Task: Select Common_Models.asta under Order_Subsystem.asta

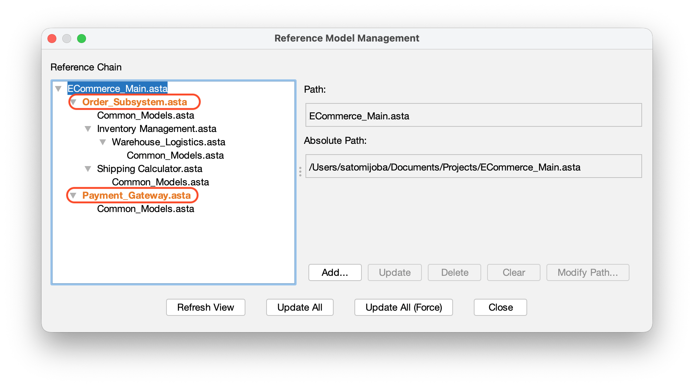Action: point(146,115)
